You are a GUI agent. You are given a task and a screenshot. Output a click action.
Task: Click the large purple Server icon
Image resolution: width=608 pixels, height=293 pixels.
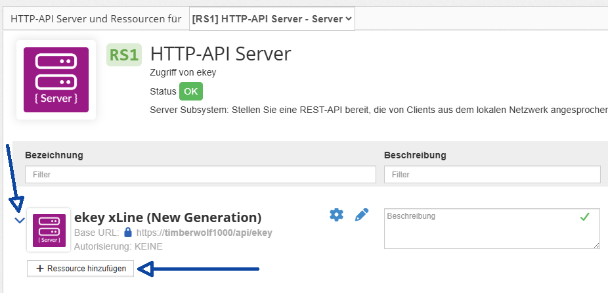(56, 80)
